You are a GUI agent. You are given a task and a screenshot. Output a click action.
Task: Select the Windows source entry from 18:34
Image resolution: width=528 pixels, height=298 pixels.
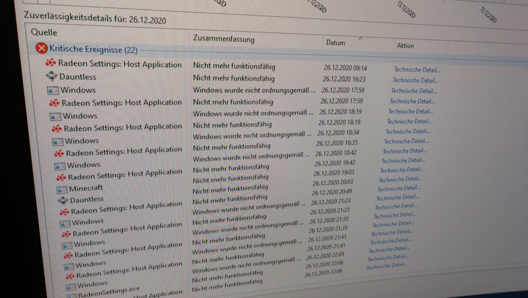82,141
